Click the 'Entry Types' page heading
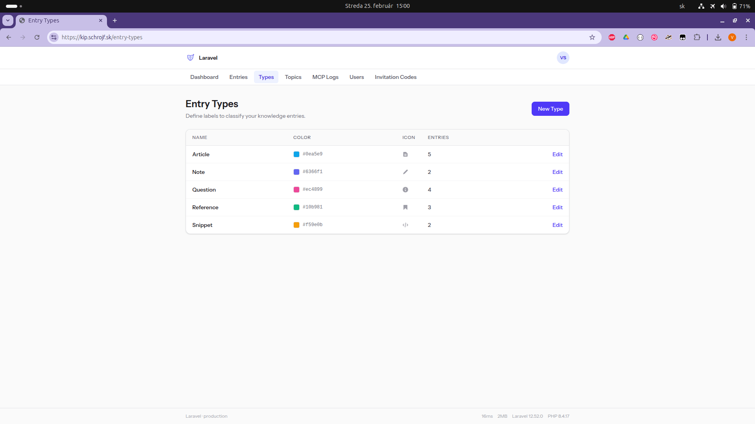755x424 pixels. coord(212,104)
